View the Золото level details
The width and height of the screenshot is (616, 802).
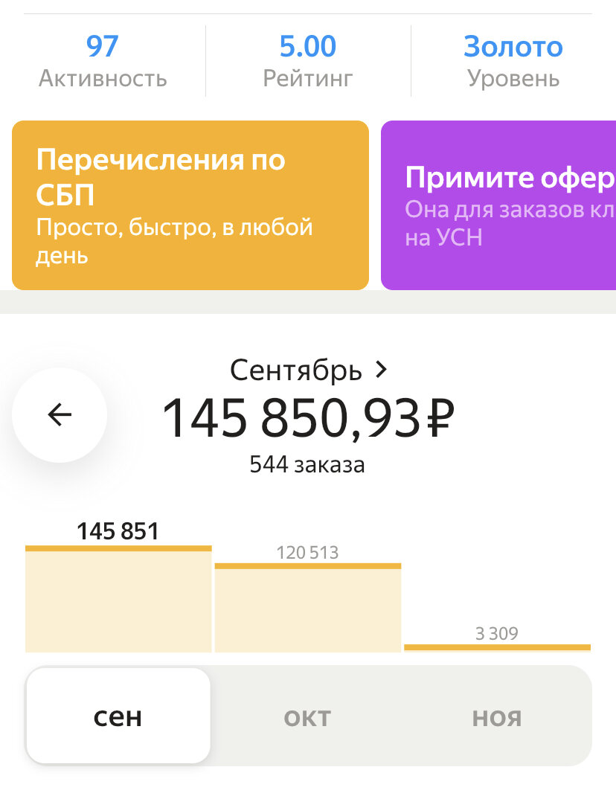[513, 60]
